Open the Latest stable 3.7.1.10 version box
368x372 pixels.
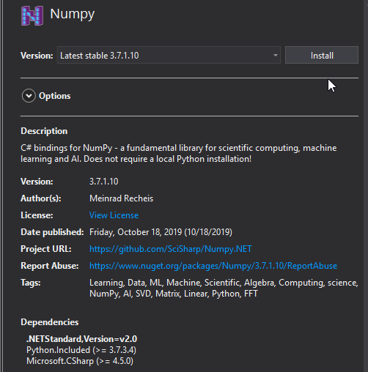point(169,55)
